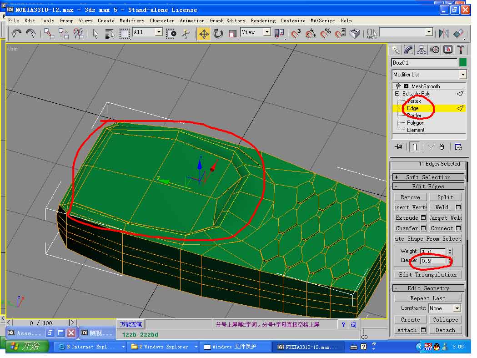Viewport: 477px width, 358px height.
Task: Click the Edit Triangulation button
Action: pyautogui.click(x=427, y=275)
